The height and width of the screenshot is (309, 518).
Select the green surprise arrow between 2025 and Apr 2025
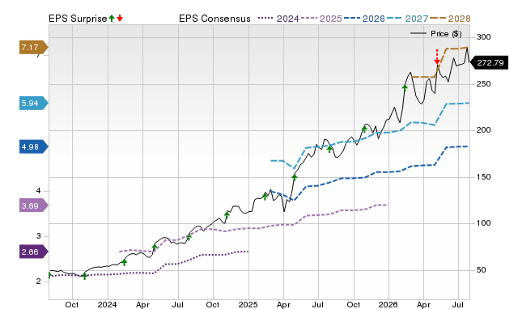265,197
